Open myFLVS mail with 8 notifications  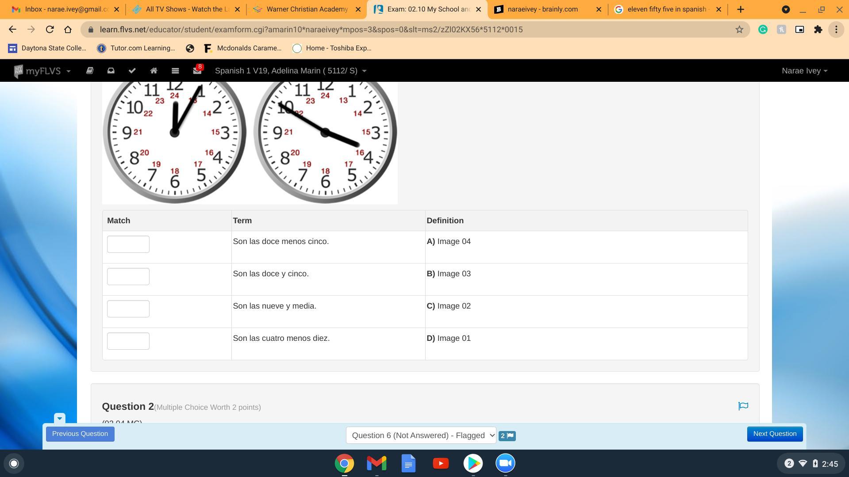(197, 70)
